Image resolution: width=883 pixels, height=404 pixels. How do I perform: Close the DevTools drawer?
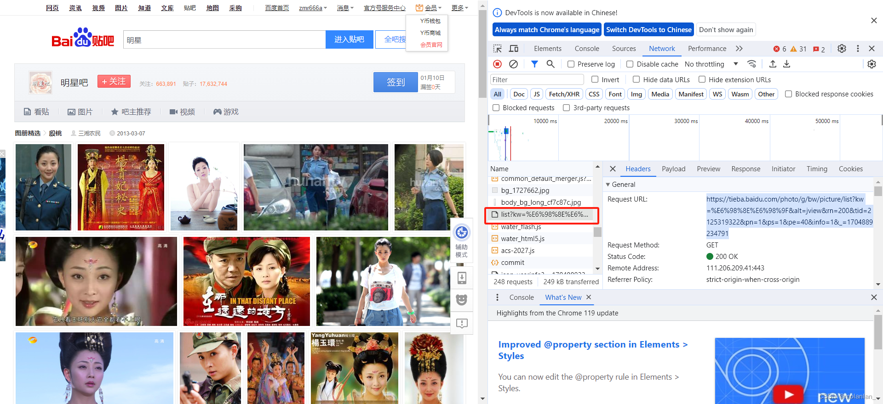(874, 297)
